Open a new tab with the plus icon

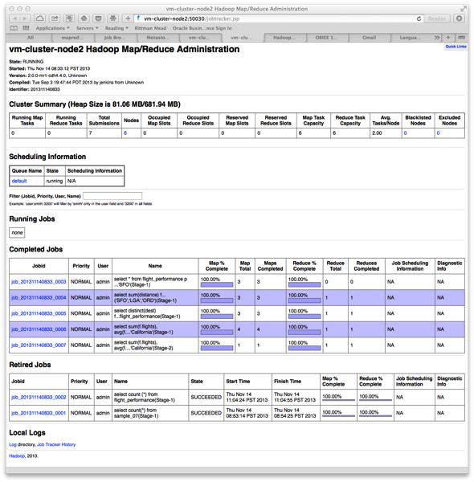(448, 38)
